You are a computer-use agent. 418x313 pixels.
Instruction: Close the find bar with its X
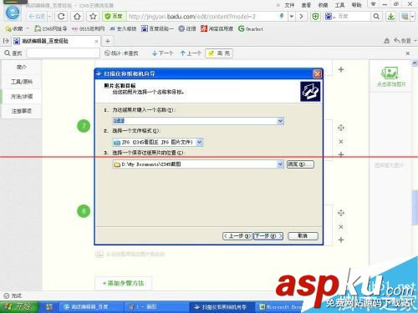(x=408, y=53)
